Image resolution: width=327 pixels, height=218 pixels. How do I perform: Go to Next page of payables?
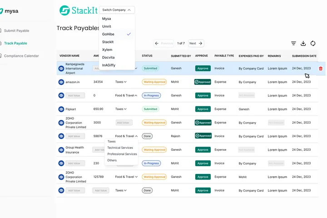(196, 43)
